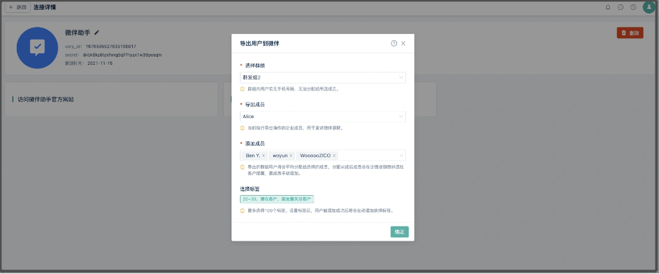The height and width of the screenshot is (274, 660).
Task: Expand the 添加成员 multi-select arrow
Action: click(x=401, y=156)
